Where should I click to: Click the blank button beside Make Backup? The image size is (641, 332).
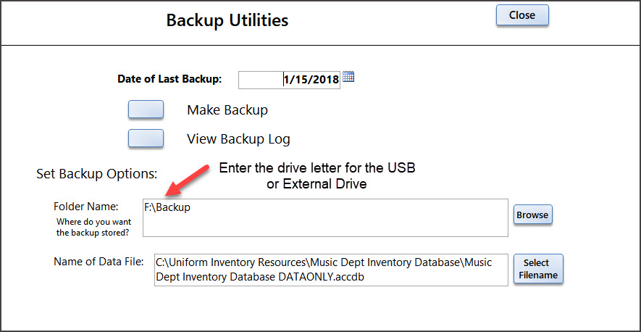coord(146,109)
